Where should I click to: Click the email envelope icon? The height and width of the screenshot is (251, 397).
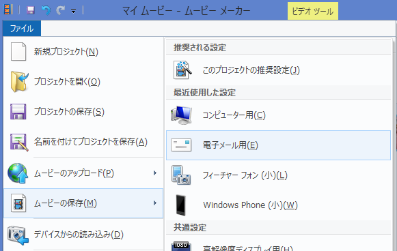[181, 145]
